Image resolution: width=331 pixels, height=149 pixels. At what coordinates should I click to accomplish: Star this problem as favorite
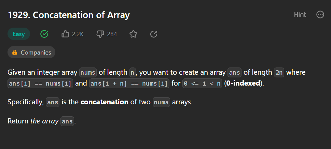pos(134,34)
